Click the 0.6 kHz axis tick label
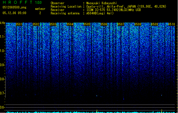Image resolution: width=178 pixels, height=113 pixels. click(x=2, y=107)
